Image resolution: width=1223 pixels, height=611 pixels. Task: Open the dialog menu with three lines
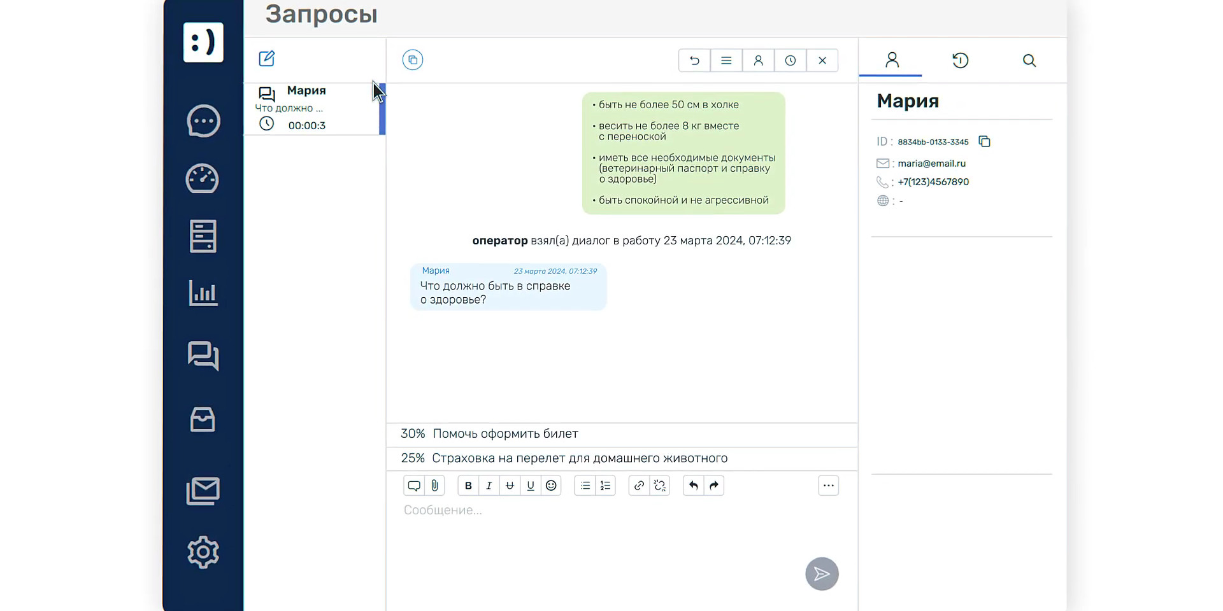pyautogui.click(x=726, y=60)
